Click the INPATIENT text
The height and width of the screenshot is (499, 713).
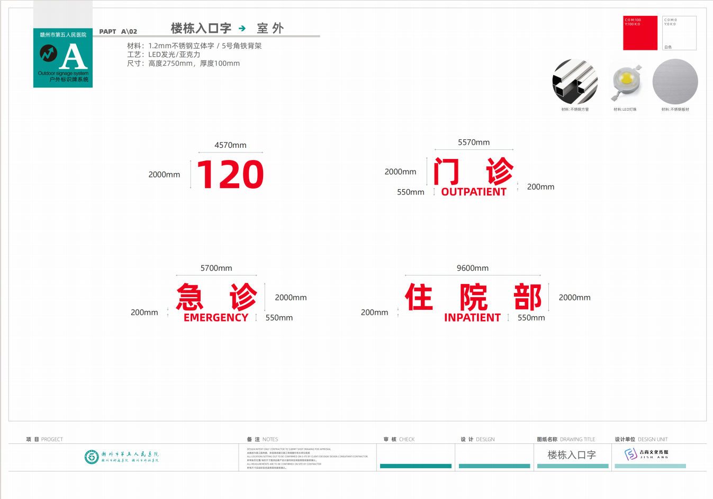coord(472,317)
